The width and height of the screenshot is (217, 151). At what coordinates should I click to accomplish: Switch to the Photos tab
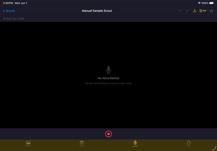point(28,144)
